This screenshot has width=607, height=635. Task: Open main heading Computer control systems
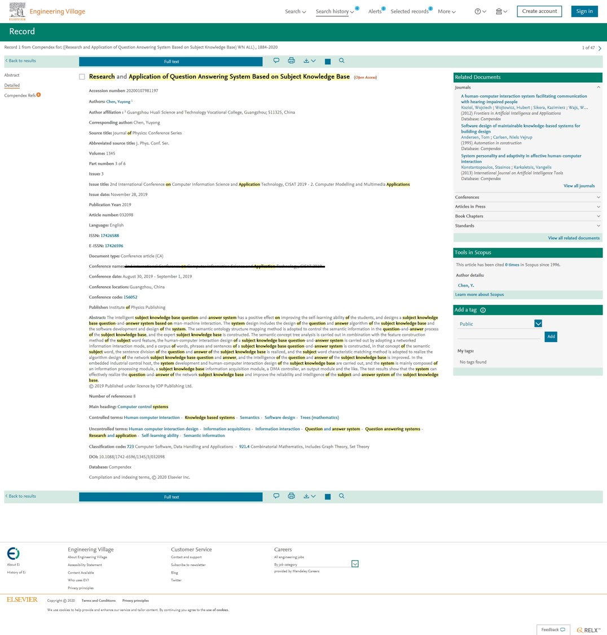click(143, 406)
